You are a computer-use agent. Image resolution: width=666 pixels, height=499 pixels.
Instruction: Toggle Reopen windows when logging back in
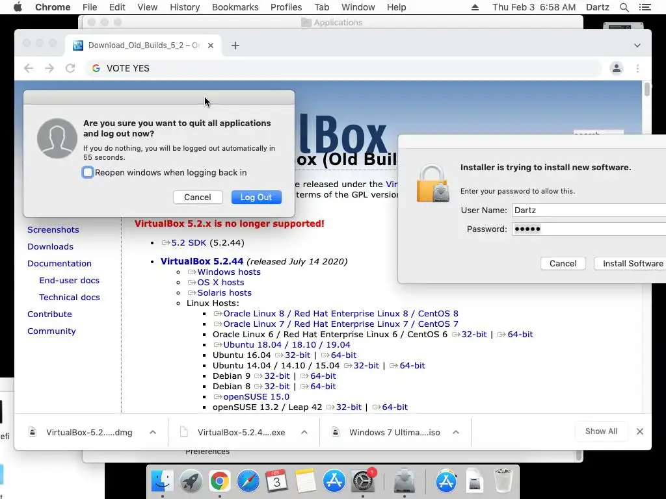click(88, 172)
